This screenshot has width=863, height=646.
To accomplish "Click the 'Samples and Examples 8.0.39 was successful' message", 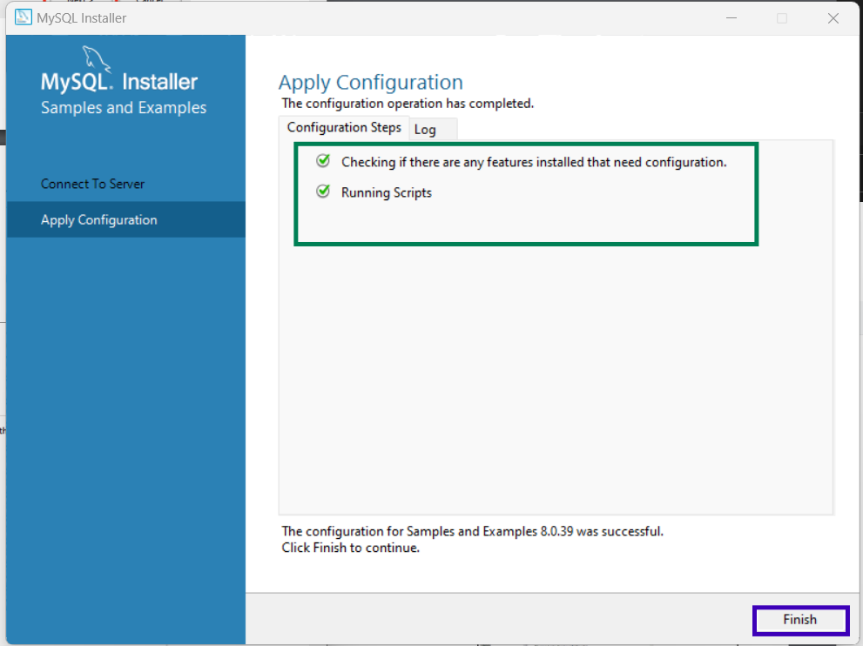I will click(472, 532).
